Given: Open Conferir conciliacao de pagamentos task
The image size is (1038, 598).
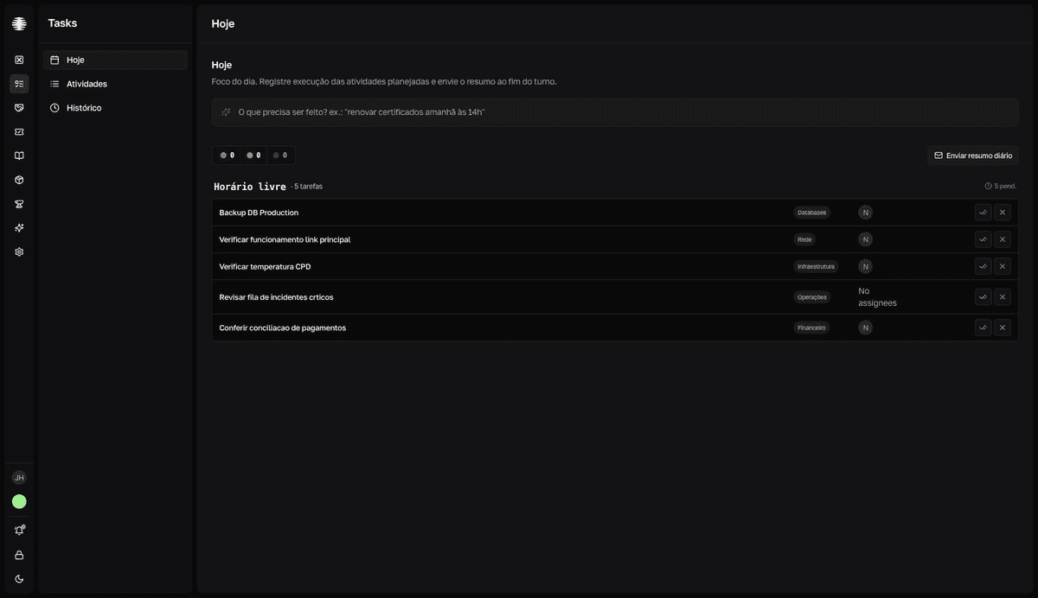Looking at the screenshot, I should [x=282, y=328].
